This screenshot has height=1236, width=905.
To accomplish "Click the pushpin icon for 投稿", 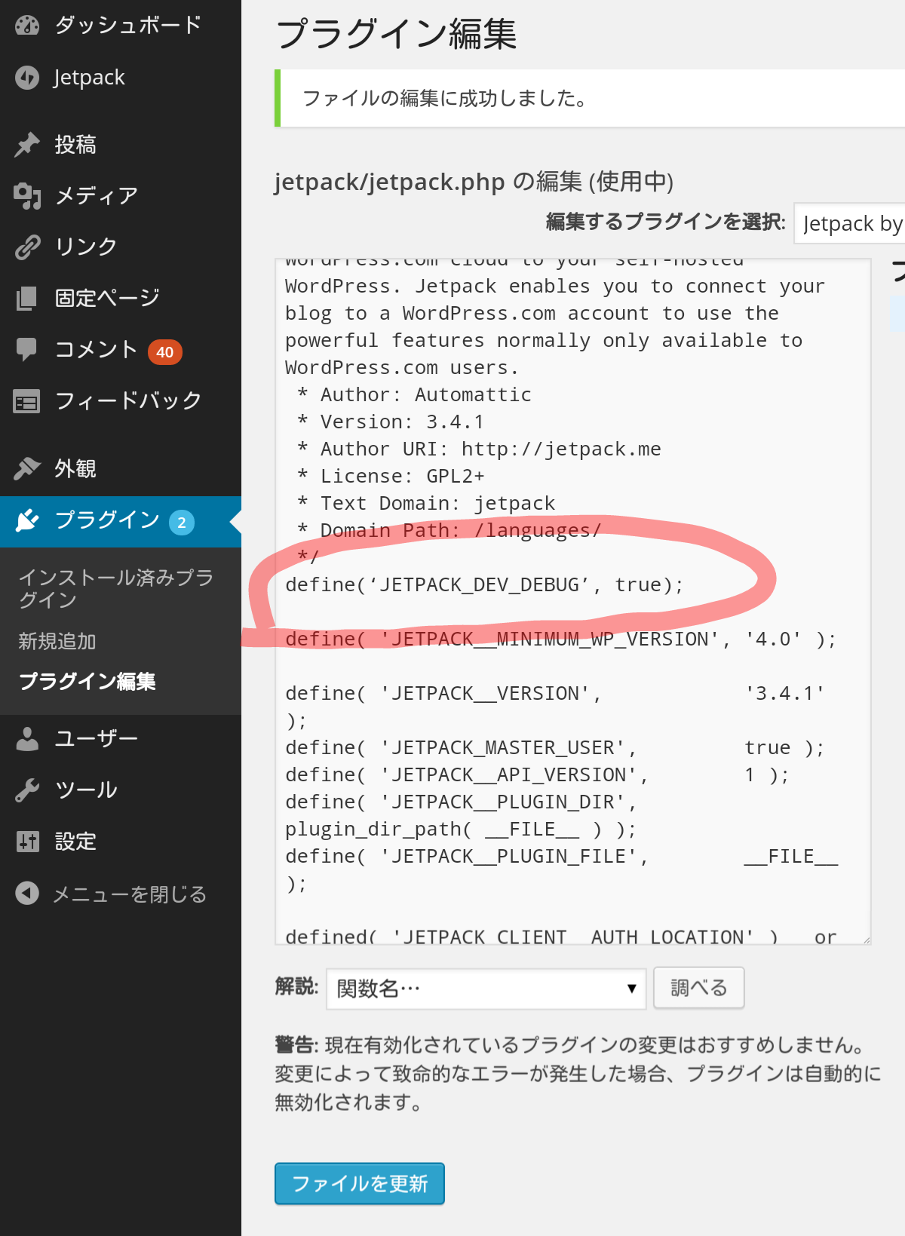I will click(x=27, y=145).
